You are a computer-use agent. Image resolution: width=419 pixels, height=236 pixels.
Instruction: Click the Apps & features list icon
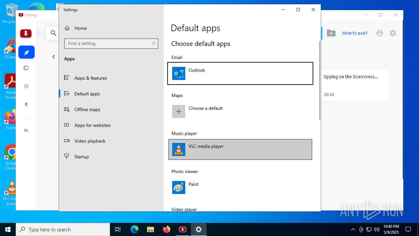click(67, 78)
